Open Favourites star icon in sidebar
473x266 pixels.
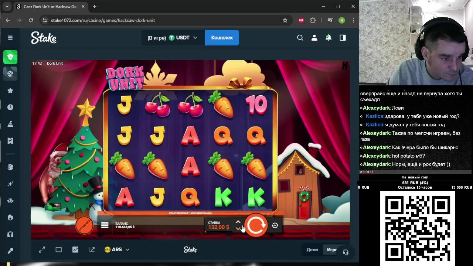point(10,91)
